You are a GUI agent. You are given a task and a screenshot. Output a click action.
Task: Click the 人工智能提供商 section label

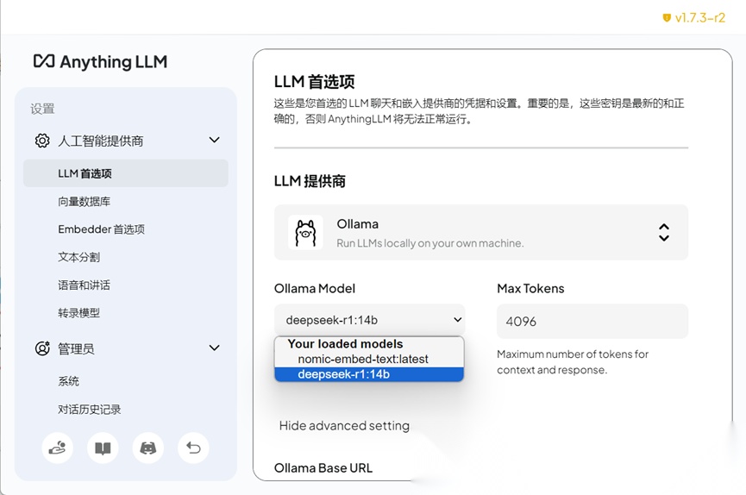[101, 141]
